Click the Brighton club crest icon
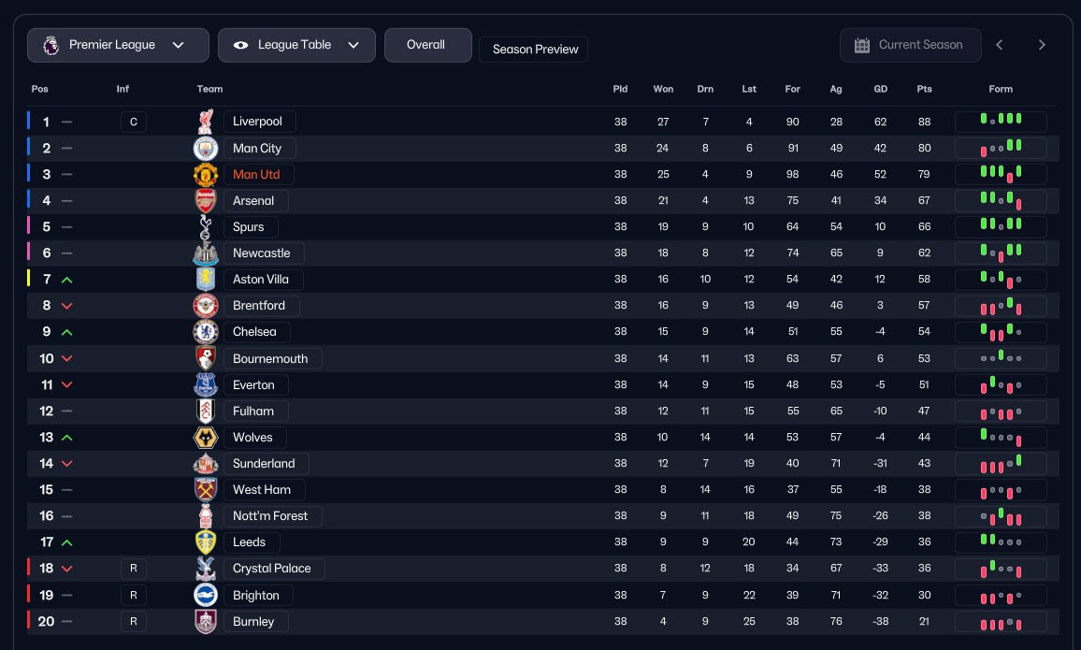The width and height of the screenshot is (1081, 650). [x=206, y=595]
